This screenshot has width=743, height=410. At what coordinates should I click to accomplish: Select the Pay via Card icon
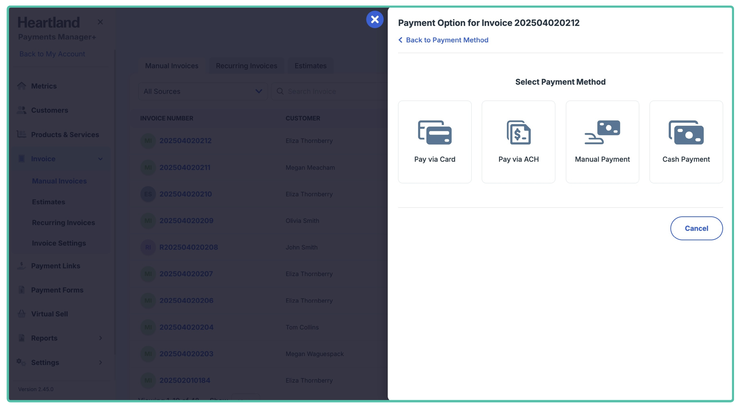click(435, 133)
